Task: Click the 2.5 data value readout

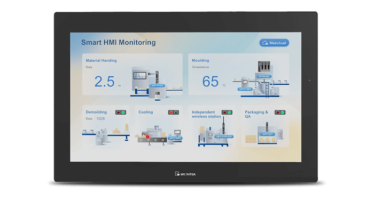Action: click(105, 82)
